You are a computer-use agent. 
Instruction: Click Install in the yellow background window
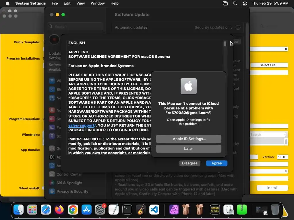272,188
